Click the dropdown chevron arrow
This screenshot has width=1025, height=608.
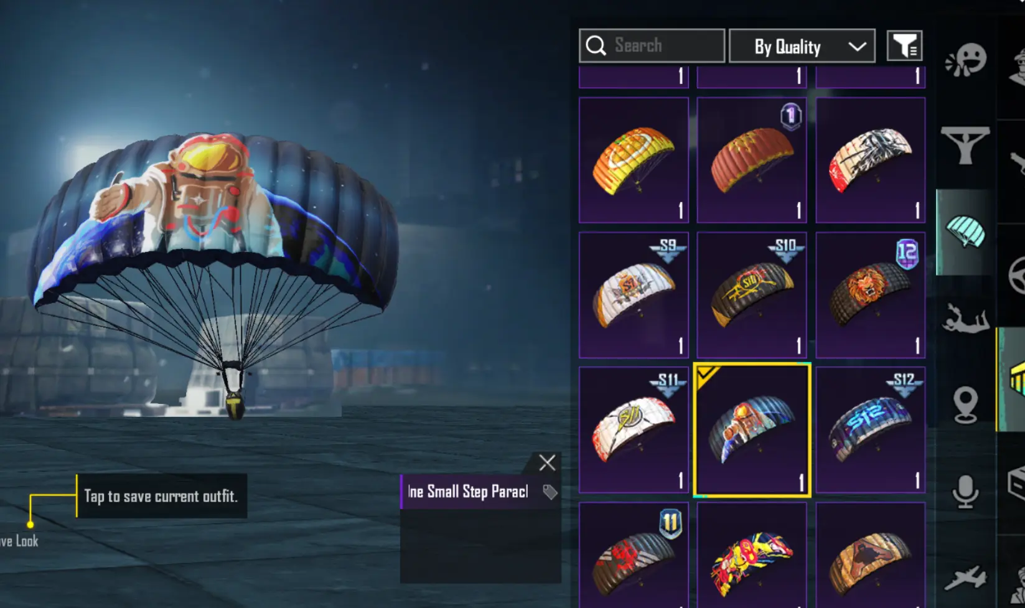click(857, 47)
